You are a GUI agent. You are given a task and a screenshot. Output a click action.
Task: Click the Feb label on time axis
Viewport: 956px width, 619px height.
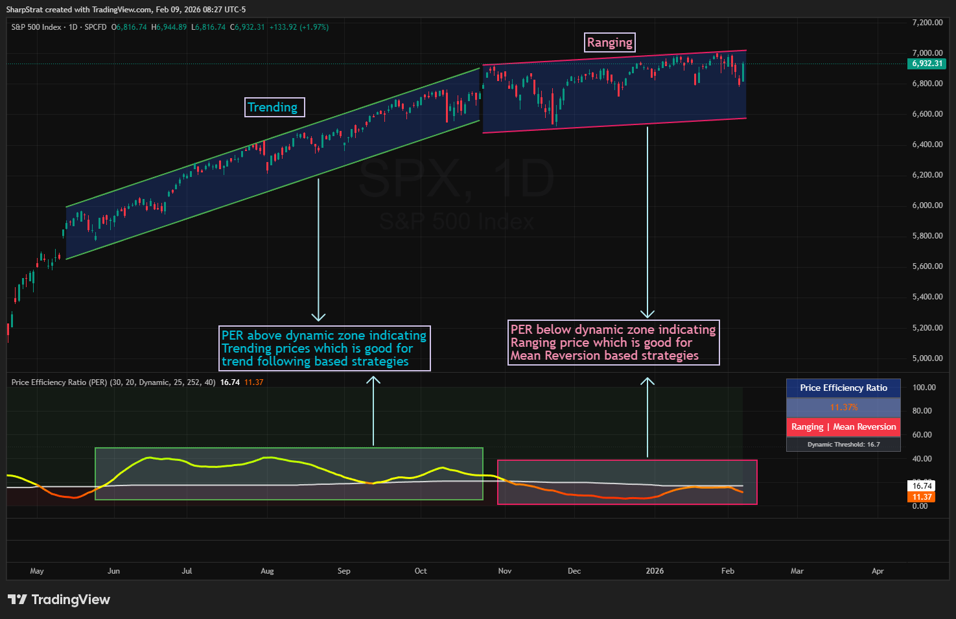[x=728, y=571]
